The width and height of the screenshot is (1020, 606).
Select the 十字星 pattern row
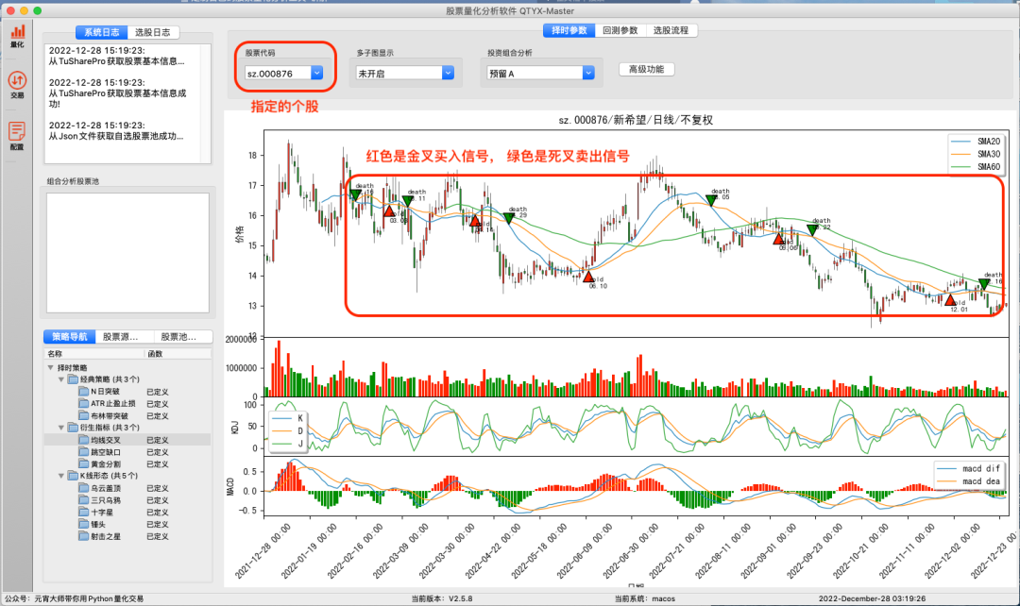(127, 513)
